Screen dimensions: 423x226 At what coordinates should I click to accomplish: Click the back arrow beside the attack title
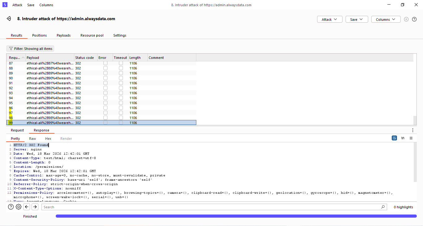tap(9, 19)
